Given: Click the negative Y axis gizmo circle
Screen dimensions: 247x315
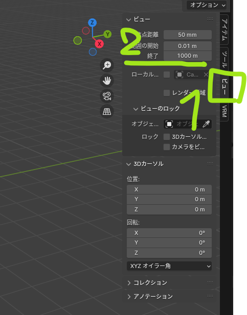Looking at the screenshot, I should pos(78,40).
